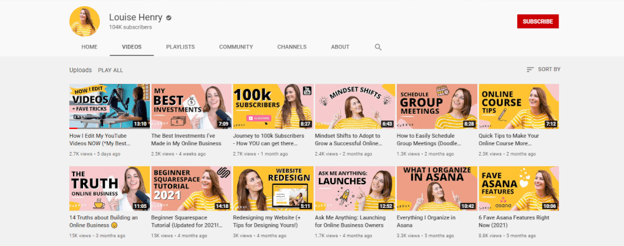This screenshot has height=246, width=624.
Task: Click the Sort By lines icon
Action: point(530,70)
